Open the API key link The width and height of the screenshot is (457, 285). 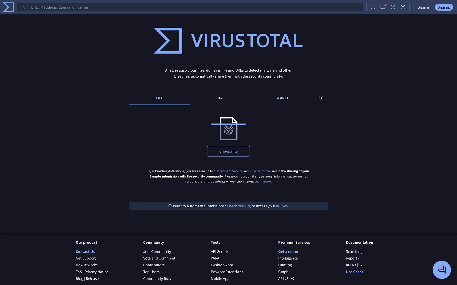282,206
